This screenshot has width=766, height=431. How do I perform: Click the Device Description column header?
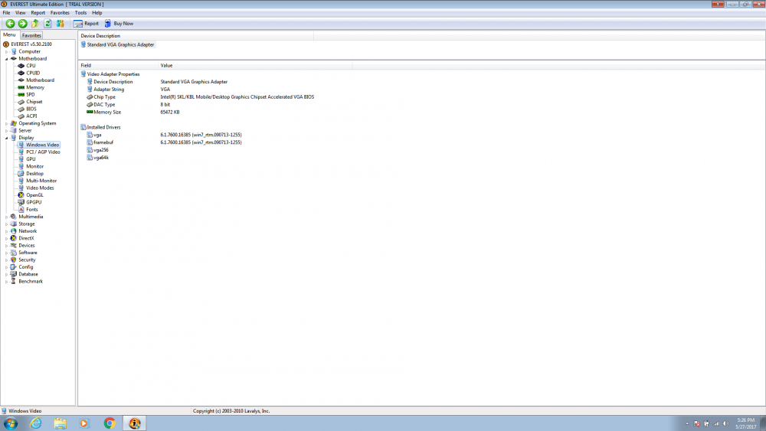pos(195,36)
